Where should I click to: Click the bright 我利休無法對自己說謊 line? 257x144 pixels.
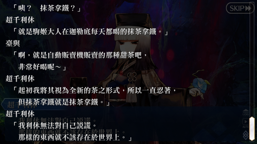point(55,126)
